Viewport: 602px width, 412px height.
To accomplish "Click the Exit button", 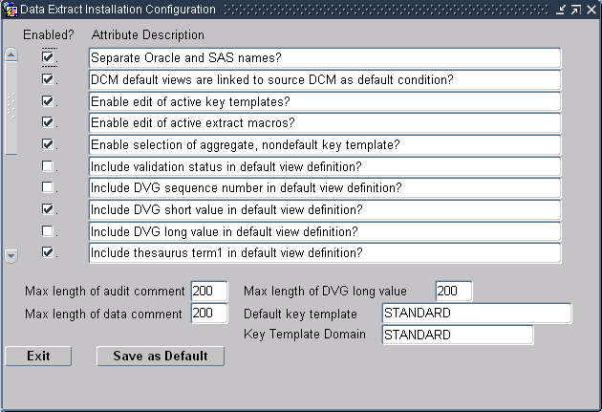I will (38, 356).
